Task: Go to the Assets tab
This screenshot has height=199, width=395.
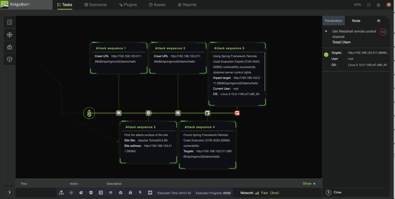Action: click(157, 5)
